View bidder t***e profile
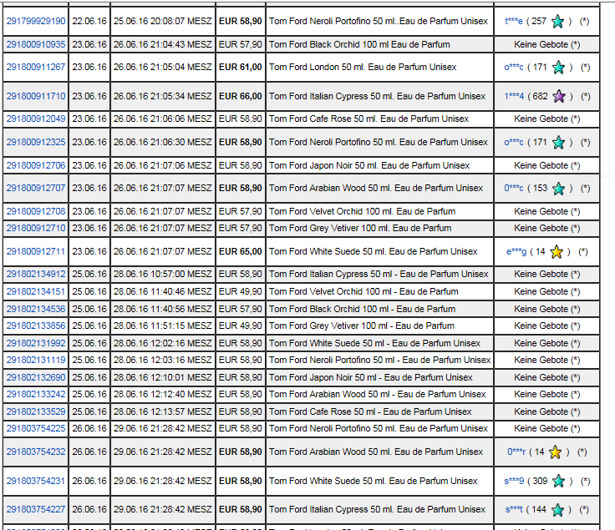The width and height of the screenshot is (615, 530). point(514,21)
